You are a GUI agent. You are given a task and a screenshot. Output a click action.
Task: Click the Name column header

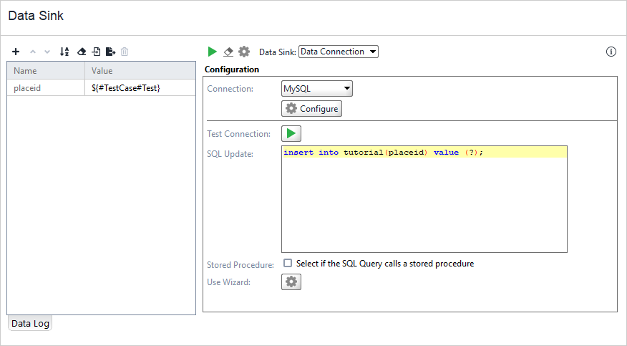(46, 71)
